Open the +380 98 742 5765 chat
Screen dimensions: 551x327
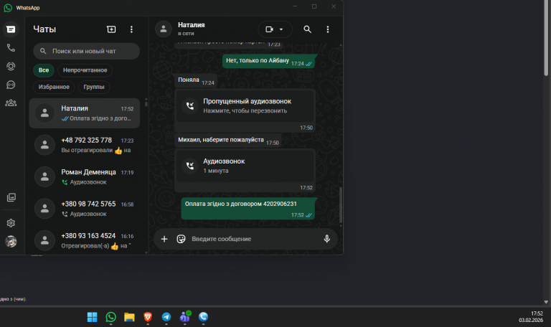click(85, 209)
